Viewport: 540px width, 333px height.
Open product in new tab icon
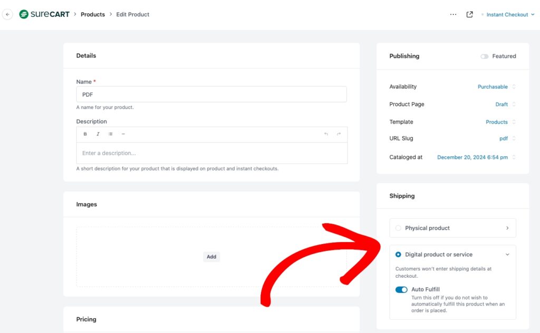(x=469, y=15)
